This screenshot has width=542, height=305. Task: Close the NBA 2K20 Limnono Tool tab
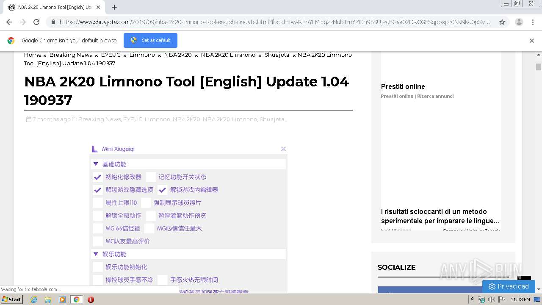(98, 7)
